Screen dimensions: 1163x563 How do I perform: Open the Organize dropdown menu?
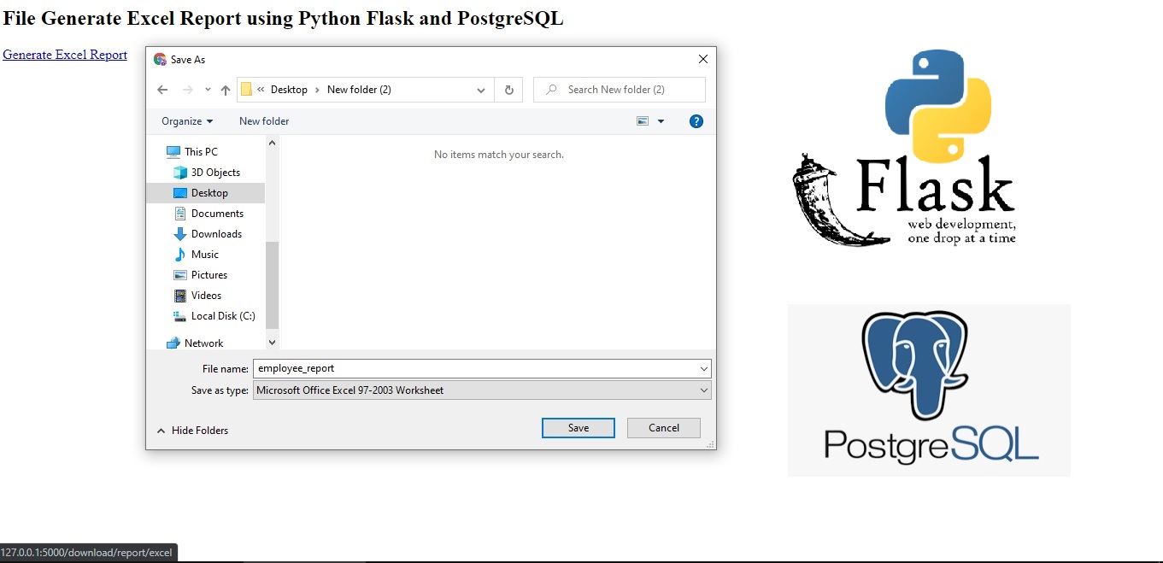[187, 120]
